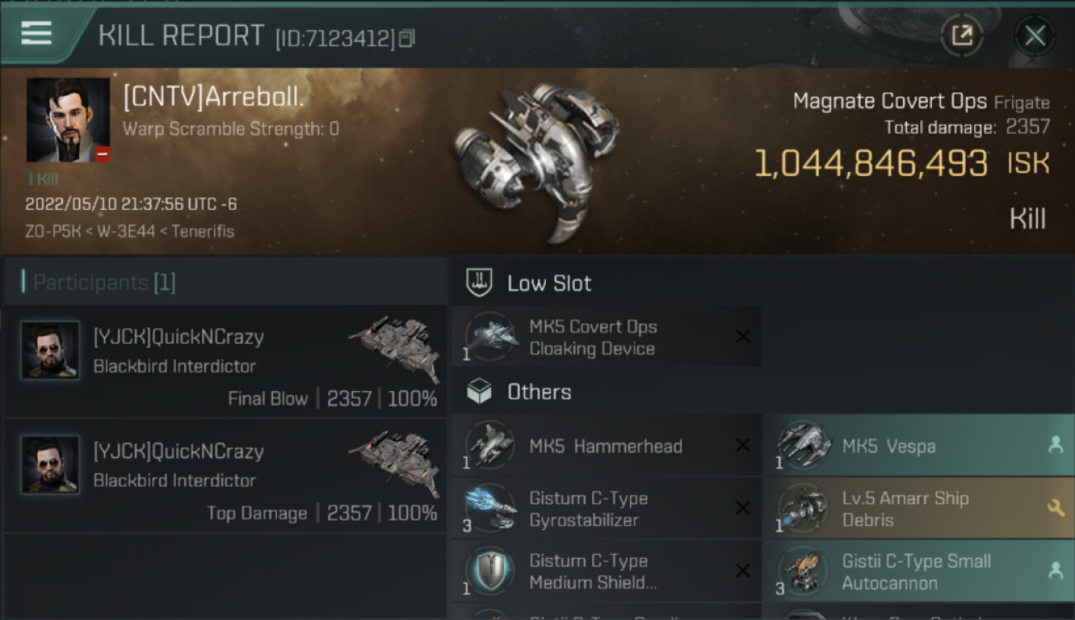Select the MK5 Hammerhead drone icon

tap(490, 446)
